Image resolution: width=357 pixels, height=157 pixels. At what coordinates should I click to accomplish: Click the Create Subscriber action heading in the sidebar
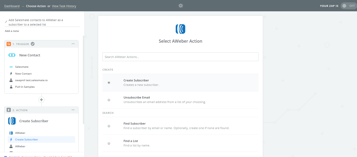click(x=34, y=121)
